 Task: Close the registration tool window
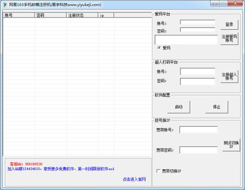[x=235, y=3]
